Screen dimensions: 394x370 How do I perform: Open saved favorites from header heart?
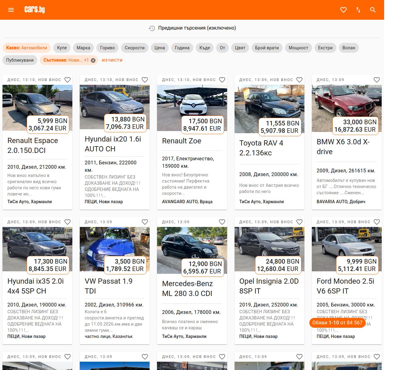coord(344,10)
